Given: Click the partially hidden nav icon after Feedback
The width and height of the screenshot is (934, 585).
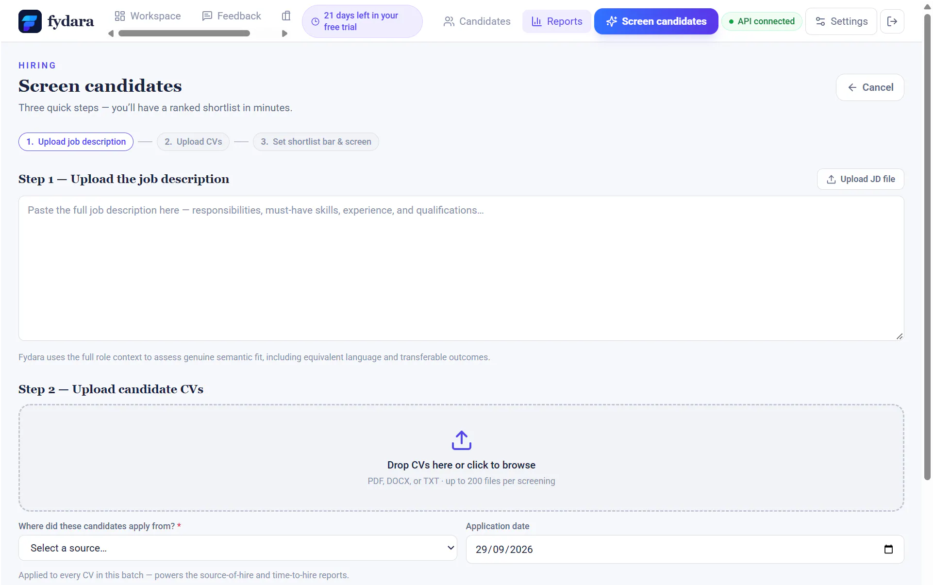Looking at the screenshot, I should coord(286,16).
